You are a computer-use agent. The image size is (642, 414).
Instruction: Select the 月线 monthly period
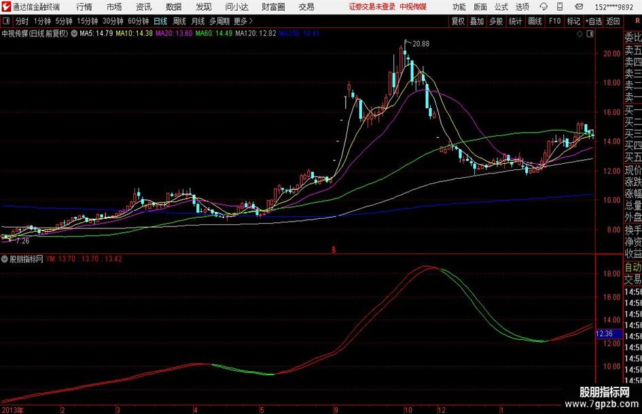click(x=198, y=21)
